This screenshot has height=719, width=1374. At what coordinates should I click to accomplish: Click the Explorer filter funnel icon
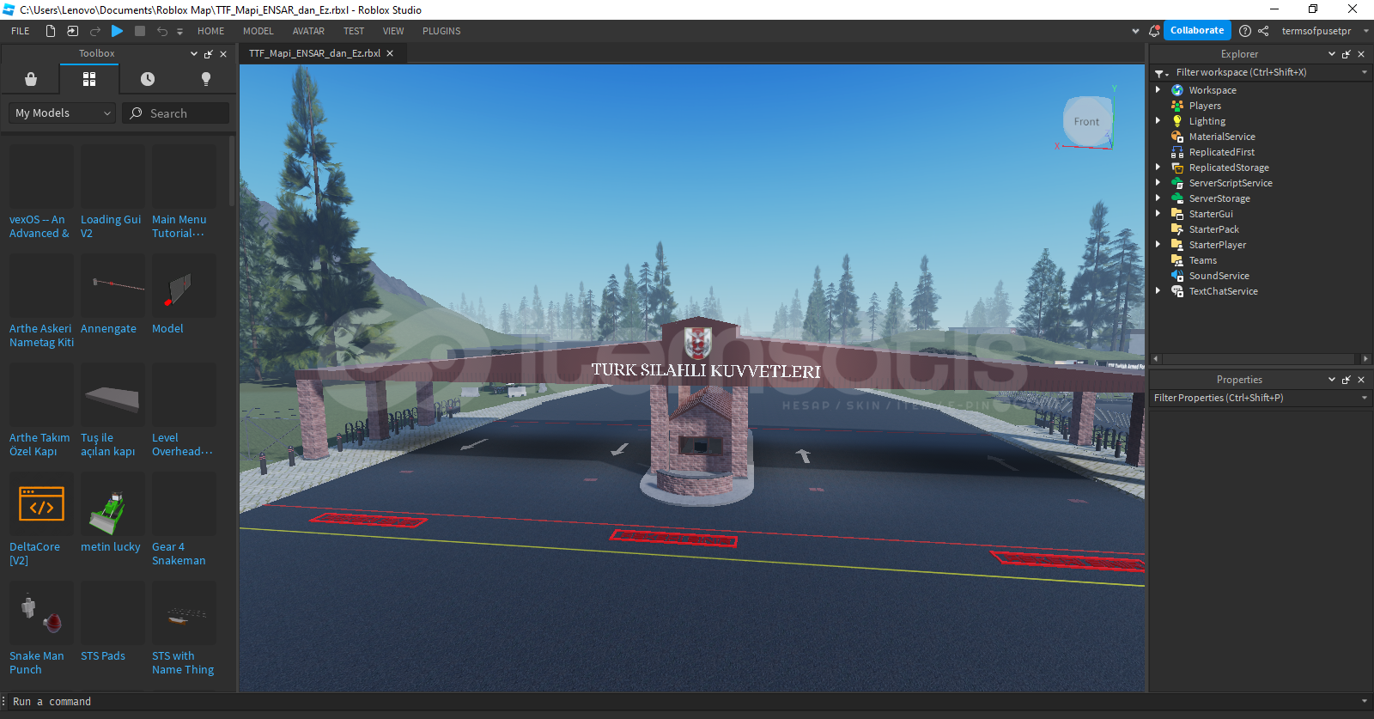(1161, 73)
